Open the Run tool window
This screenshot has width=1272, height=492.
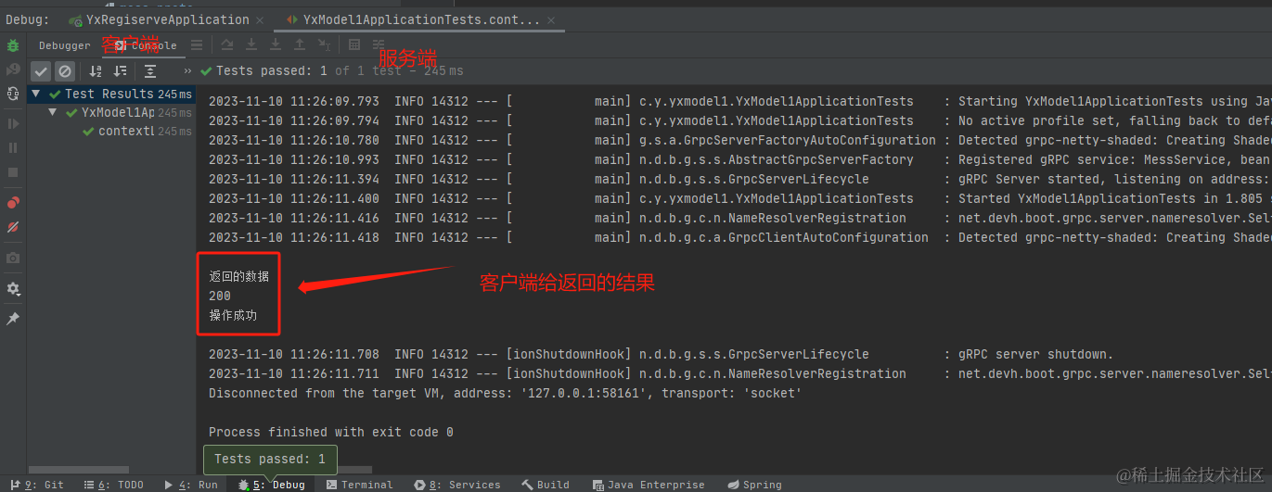click(x=190, y=485)
